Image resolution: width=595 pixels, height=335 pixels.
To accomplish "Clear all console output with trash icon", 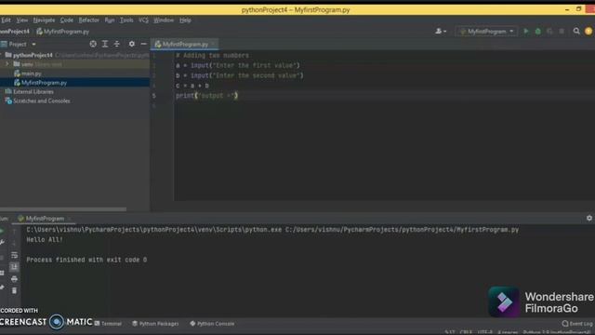I will pyautogui.click(x=14, y=291).
